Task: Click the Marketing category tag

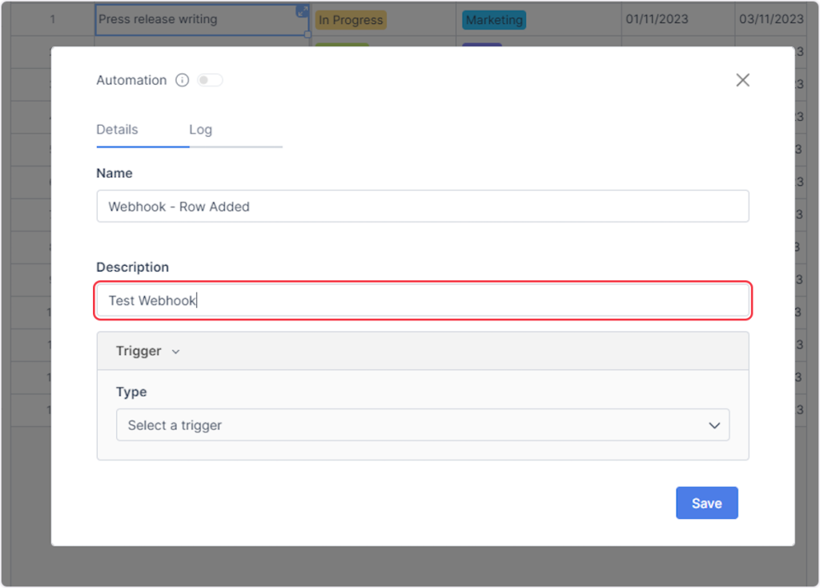Action: (494, 20)
